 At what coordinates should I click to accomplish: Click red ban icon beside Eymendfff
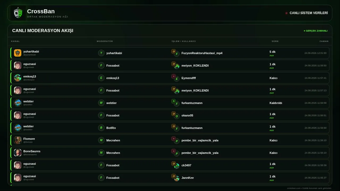coord(173,76)
